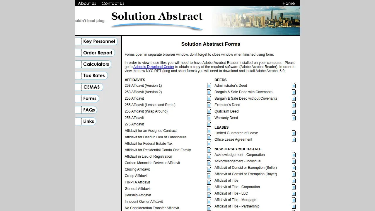Go to the About Us page
The height and width of the screenshot is (211, 375).
pyautogui.click(x=87, y=3)
